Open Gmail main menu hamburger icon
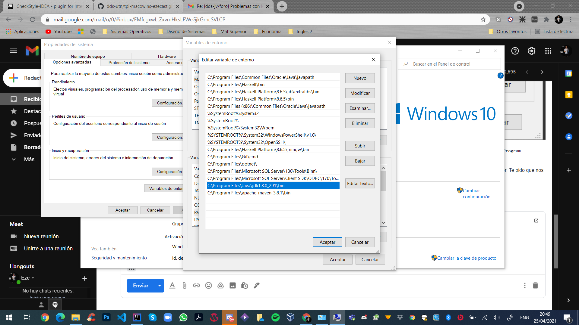Viewport: 579px width, 325px height. pos(14,51)
